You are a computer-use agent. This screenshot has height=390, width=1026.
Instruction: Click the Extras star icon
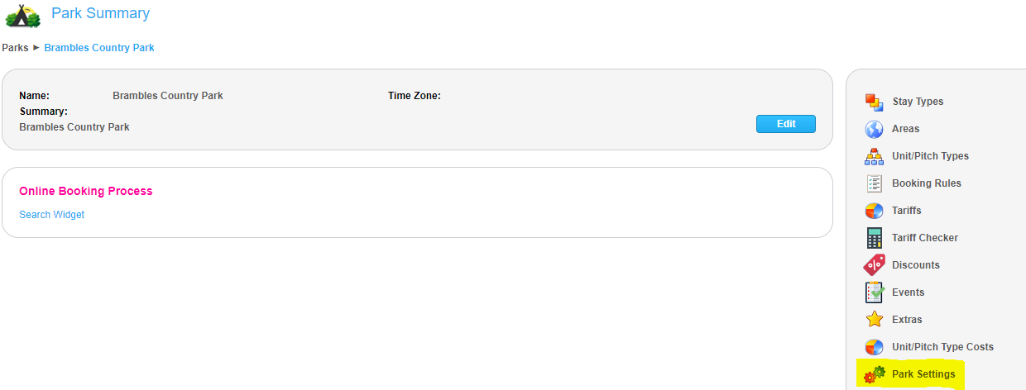point(874,320)
